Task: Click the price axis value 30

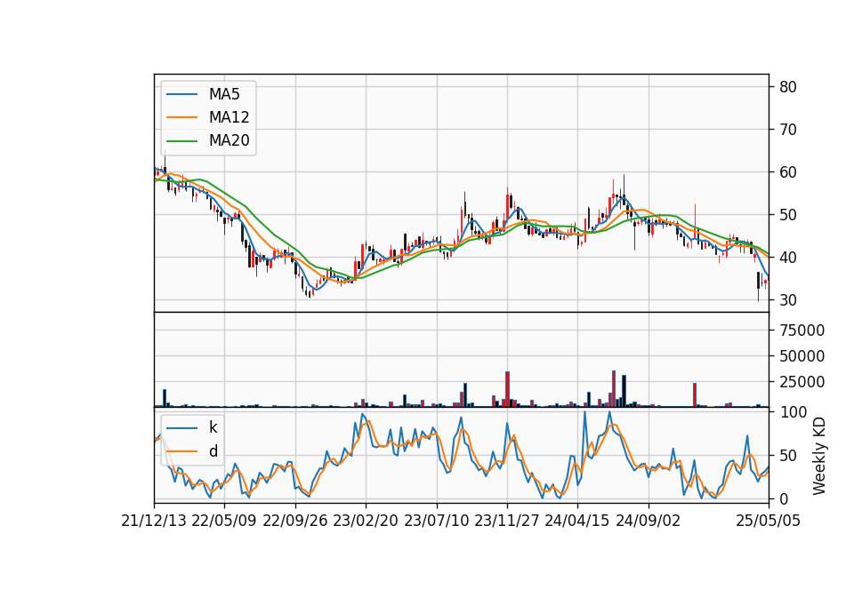Action: (787, 300)
